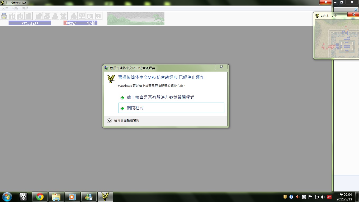Screen dimensions: 359x202
Task: Open the 情报 menu
Action: 25,8
